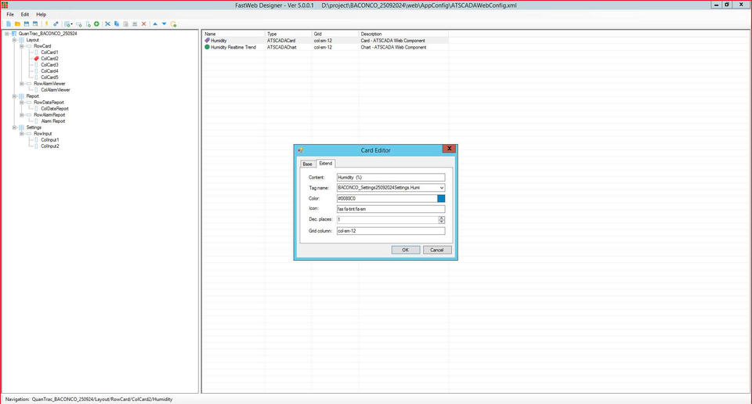Collapse the RowCard tree node
Screen dimensions: 752x404
[x=22, y=46]
